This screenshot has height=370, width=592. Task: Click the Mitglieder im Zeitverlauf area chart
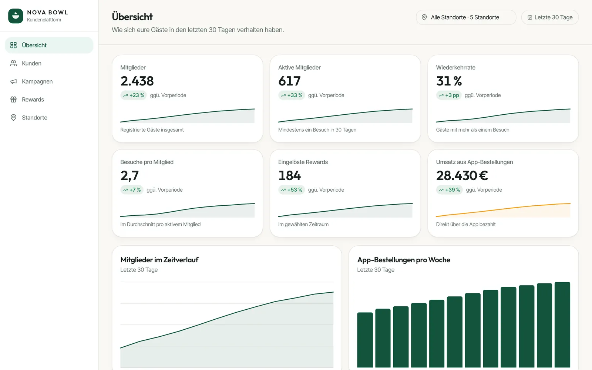pyautogui.click(x=227, y=325)
